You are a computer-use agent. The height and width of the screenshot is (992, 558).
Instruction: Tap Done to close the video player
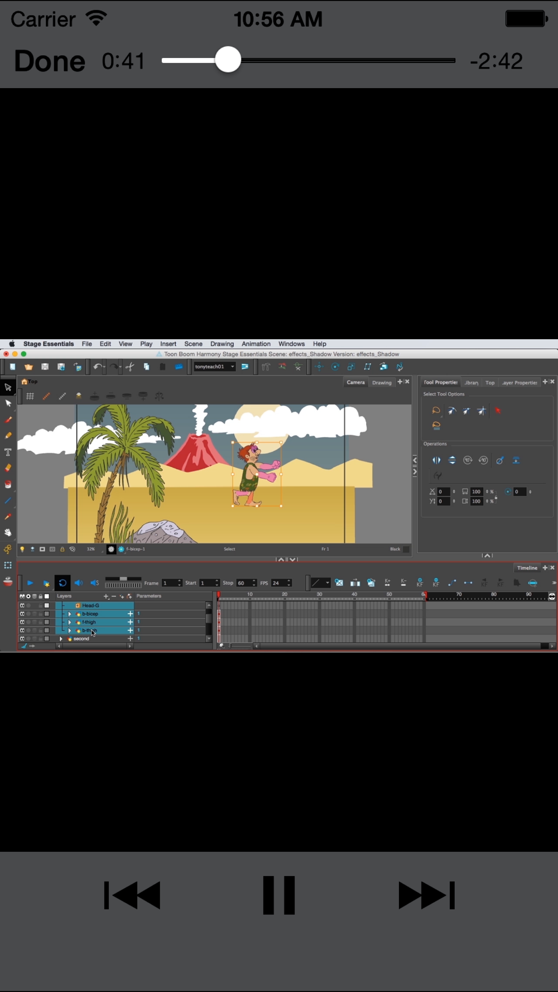[x=50, y=60]
